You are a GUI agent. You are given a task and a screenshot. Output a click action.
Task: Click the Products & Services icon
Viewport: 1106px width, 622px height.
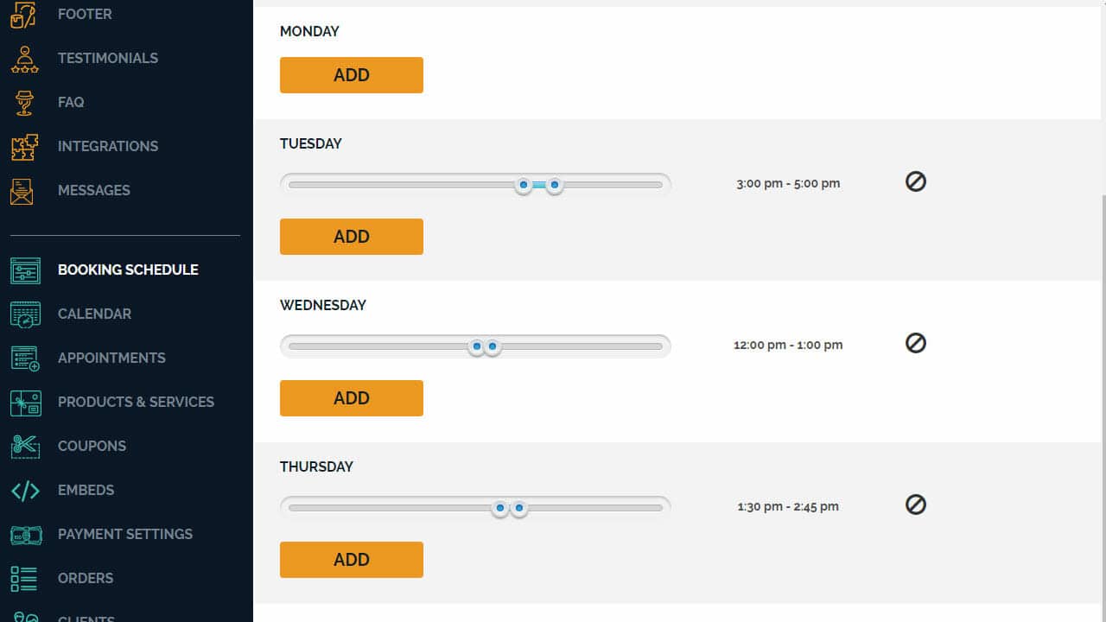pyautogui.click(x=25, y=402)
